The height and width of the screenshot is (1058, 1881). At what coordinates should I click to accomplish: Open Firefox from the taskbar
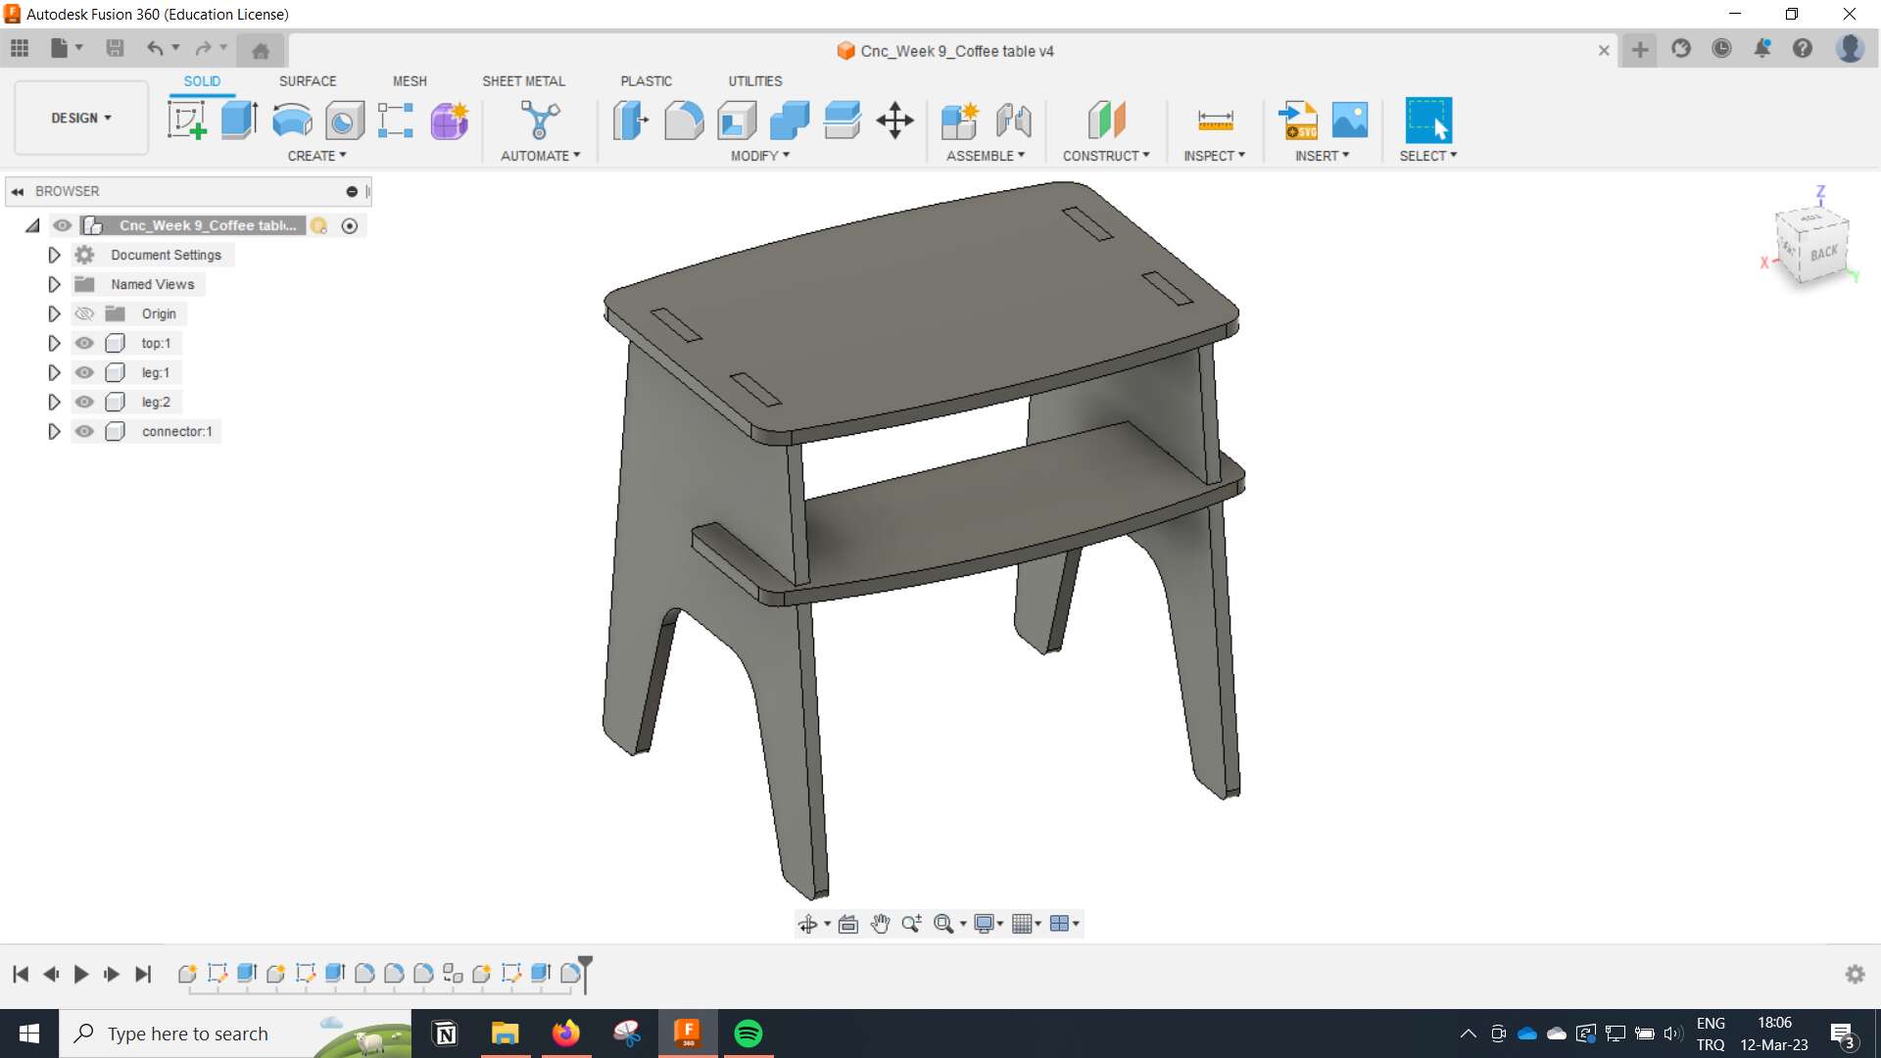point(565,1034)
